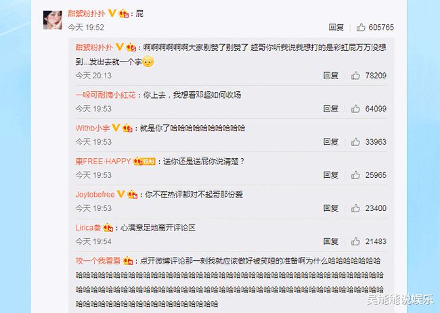440x313 pixels.
Task: Reply to the top comment posted 19:52
Action: [336, 27]
